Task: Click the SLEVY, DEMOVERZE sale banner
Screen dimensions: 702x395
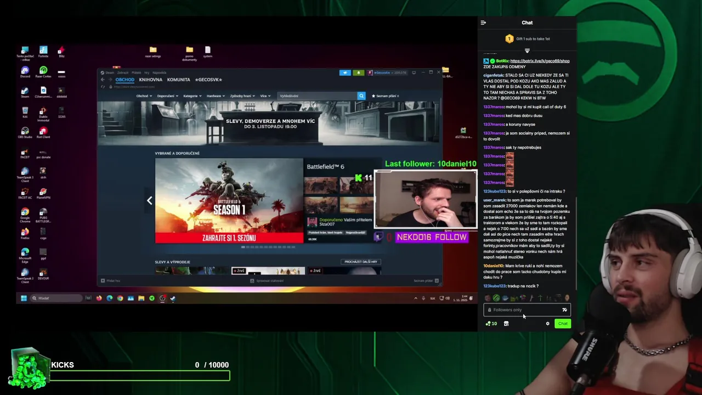Action: pos(270,123)
